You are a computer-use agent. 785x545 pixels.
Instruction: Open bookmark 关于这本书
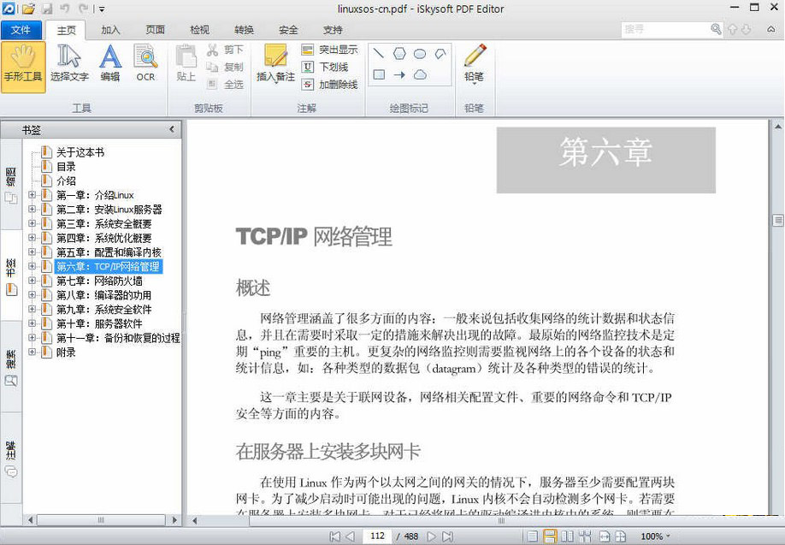pyautogui.click(x=80, y=151)
